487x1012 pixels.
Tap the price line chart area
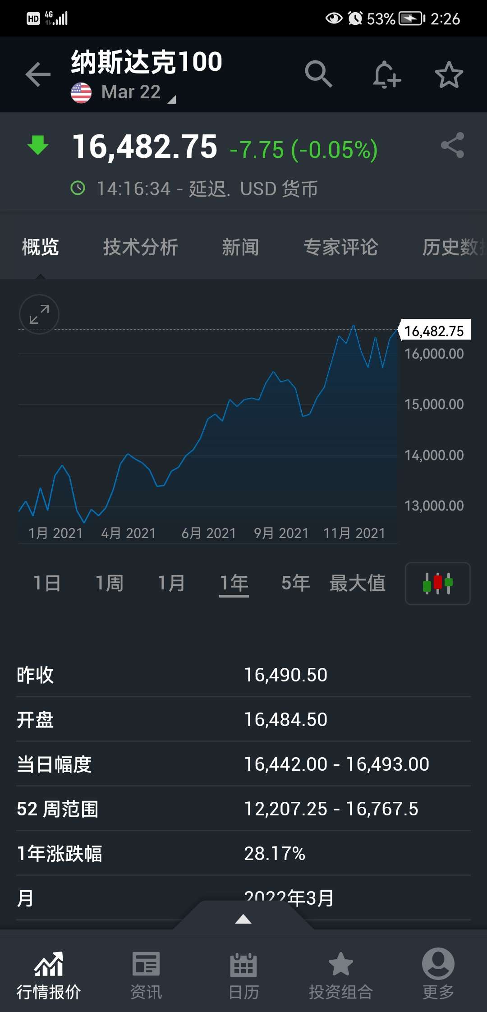pyautogui.click(x=208, y=424)
